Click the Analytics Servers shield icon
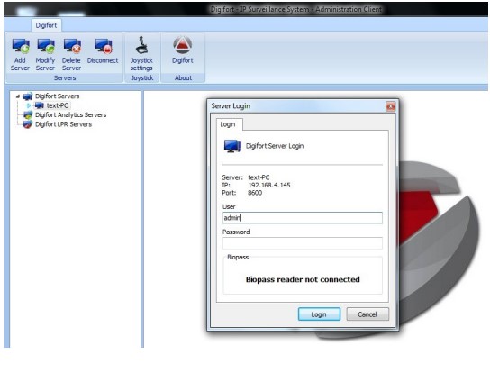Image resolution: width=490 pixels, height=373 pixels. coord(28,114)
